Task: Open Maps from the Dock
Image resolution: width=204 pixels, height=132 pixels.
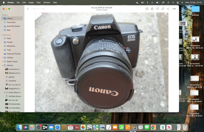Action: coord(96,127)
